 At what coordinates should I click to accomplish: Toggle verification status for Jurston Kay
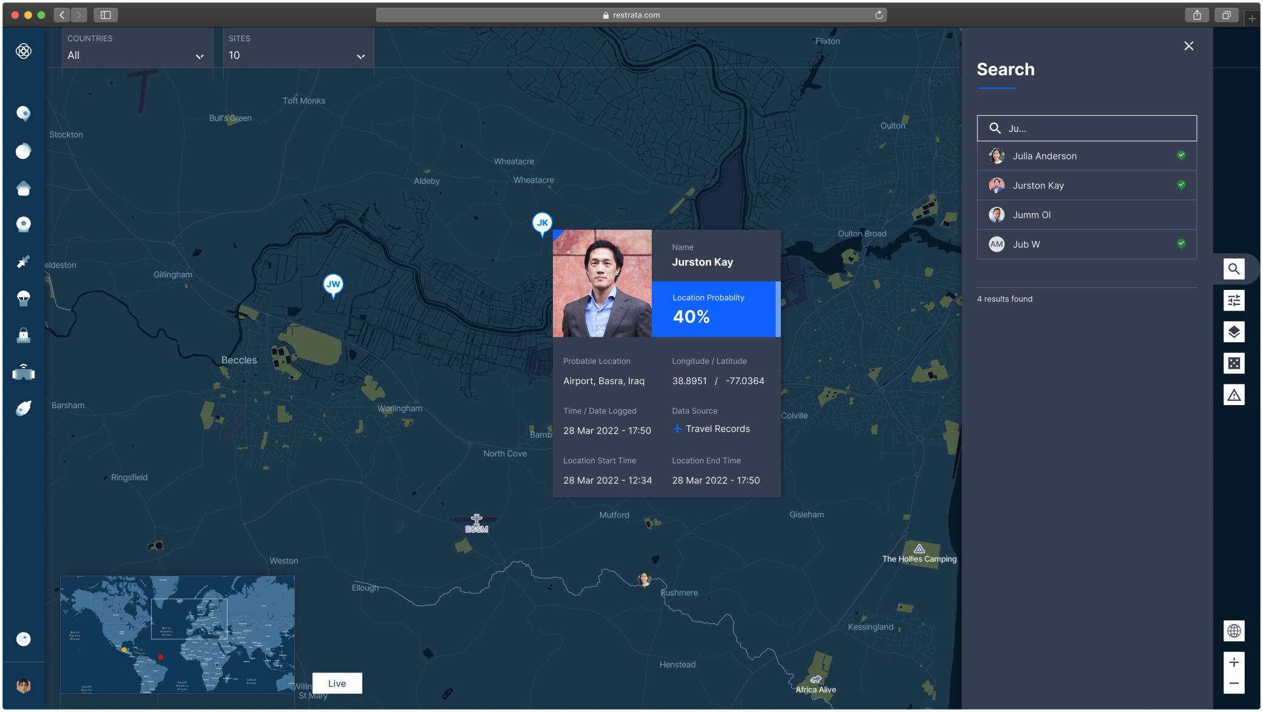pos(1181,184)
